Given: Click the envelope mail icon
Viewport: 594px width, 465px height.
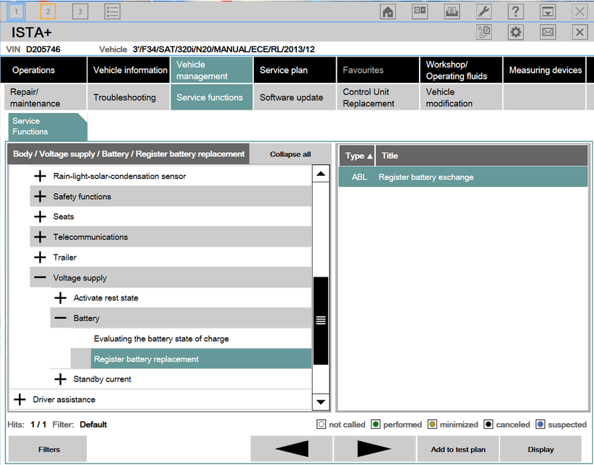Looking at the screenshot, I should (548, 32).
